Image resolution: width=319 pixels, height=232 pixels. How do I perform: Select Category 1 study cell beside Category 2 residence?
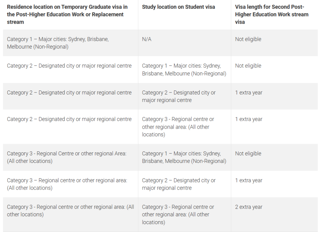[184, 70]
